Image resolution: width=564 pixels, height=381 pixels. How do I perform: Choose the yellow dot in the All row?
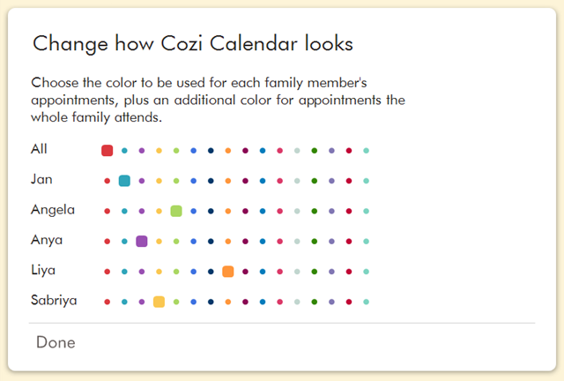coord(159,151)
